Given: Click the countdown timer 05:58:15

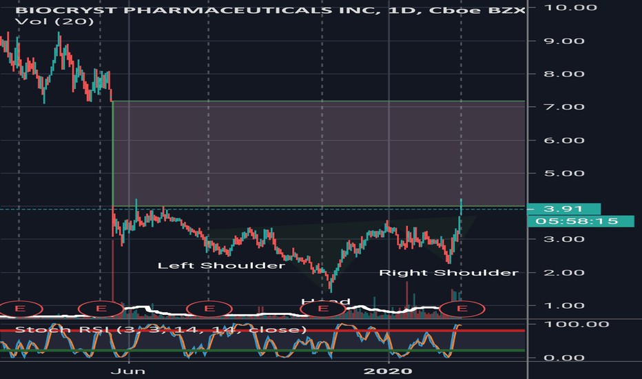Looking at the screenshot, I should [581, 221].
